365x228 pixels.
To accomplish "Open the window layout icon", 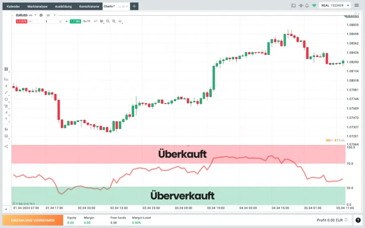I will pos(293,6).
